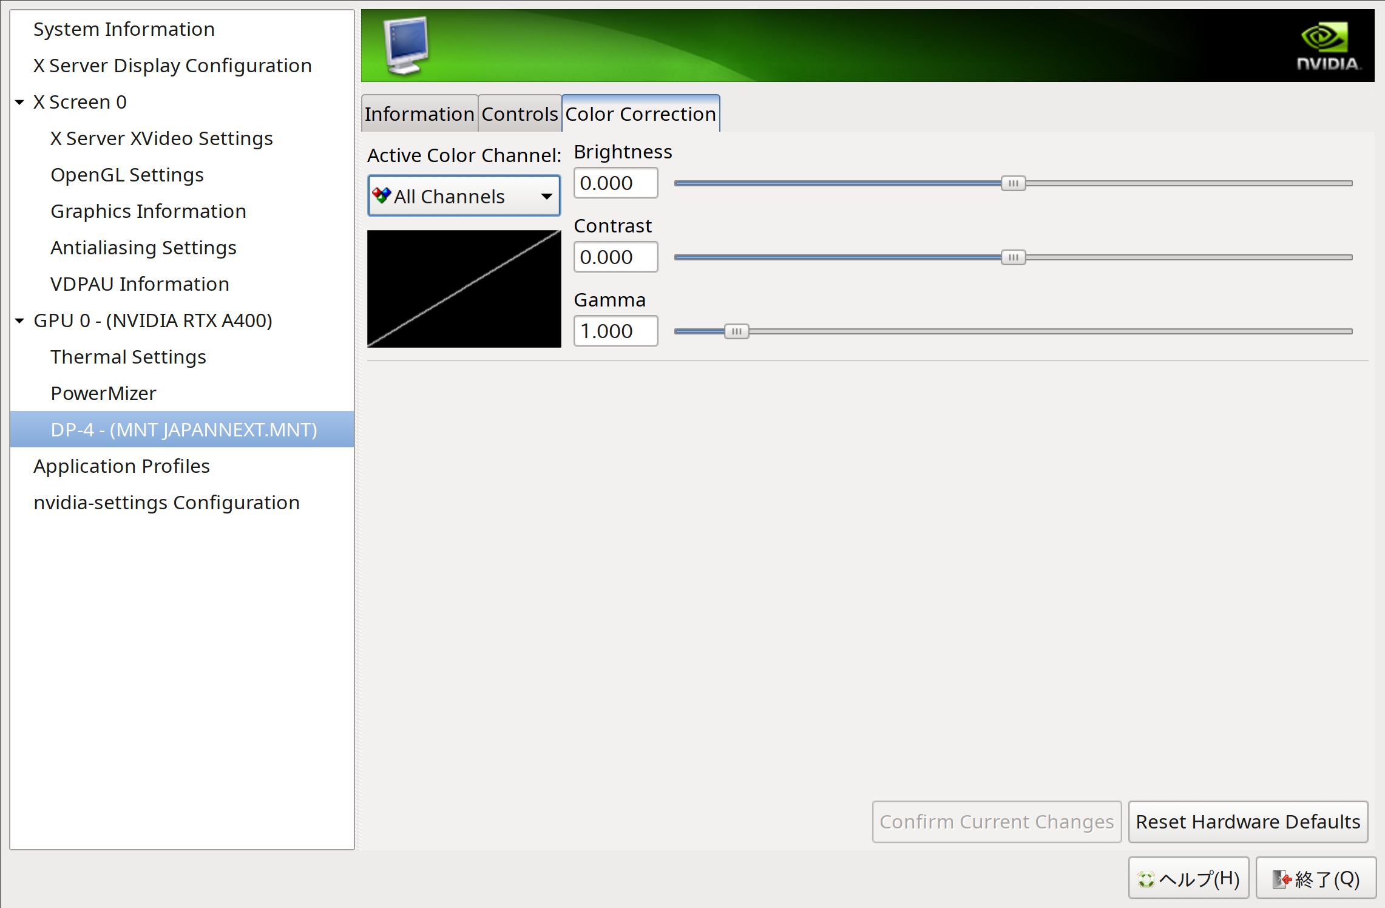
Task: Open the Active Color Channel dropdown
Action: 464,195
